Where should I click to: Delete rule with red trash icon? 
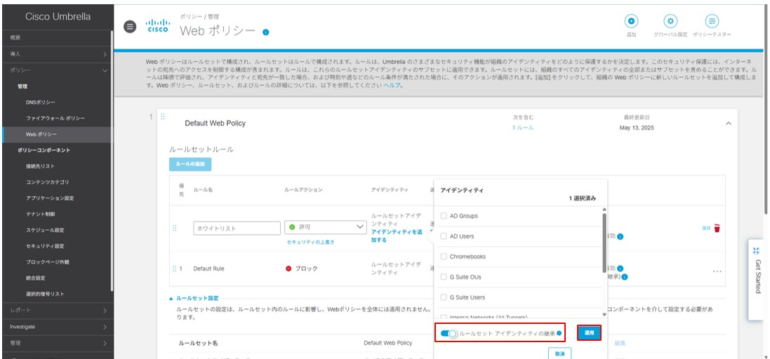(717, 228)
